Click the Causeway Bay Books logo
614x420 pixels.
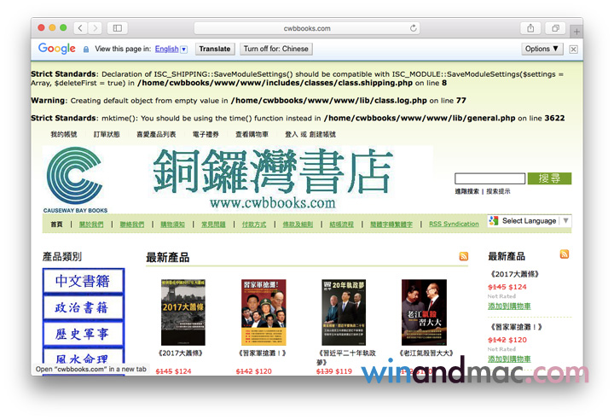75,180
